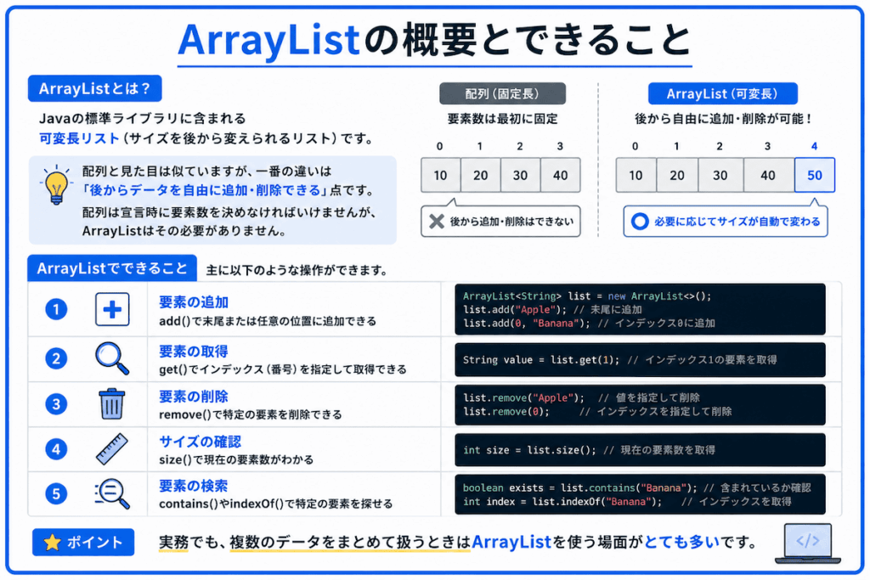Viewport: 870px width, 580px height.
Task: Click text get()でインデックス（番号）を指定して取得できる
Action: click(x=282, y=369)
